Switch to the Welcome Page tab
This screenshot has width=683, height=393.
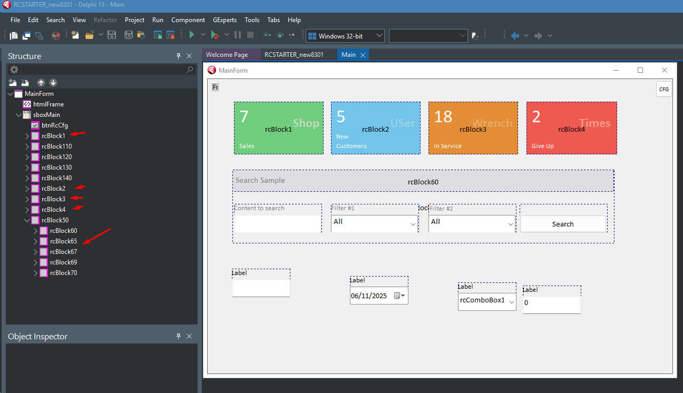click(227, 55)
